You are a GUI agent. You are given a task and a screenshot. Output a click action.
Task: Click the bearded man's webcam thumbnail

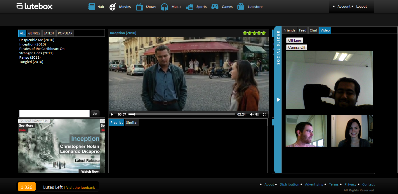pyautogui.click(x=306, y=131)
